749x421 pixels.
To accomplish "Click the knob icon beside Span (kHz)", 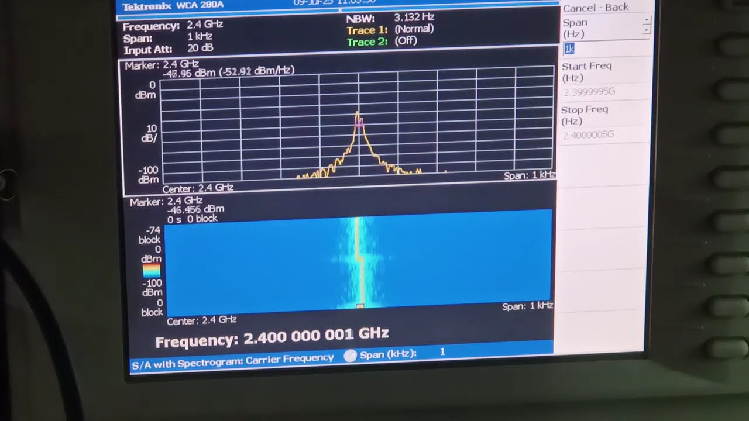I will pyautogui.click(x=350, y=356).
